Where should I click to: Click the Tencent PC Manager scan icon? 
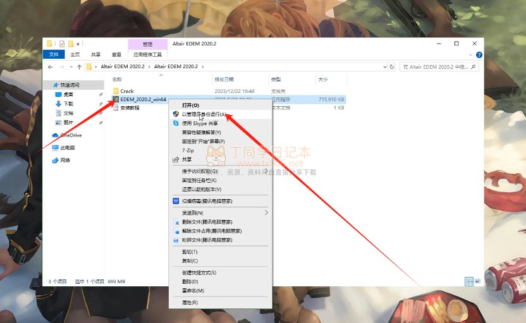coord(176,201)
